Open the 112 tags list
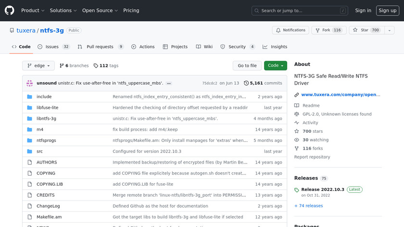 (106, 66)
